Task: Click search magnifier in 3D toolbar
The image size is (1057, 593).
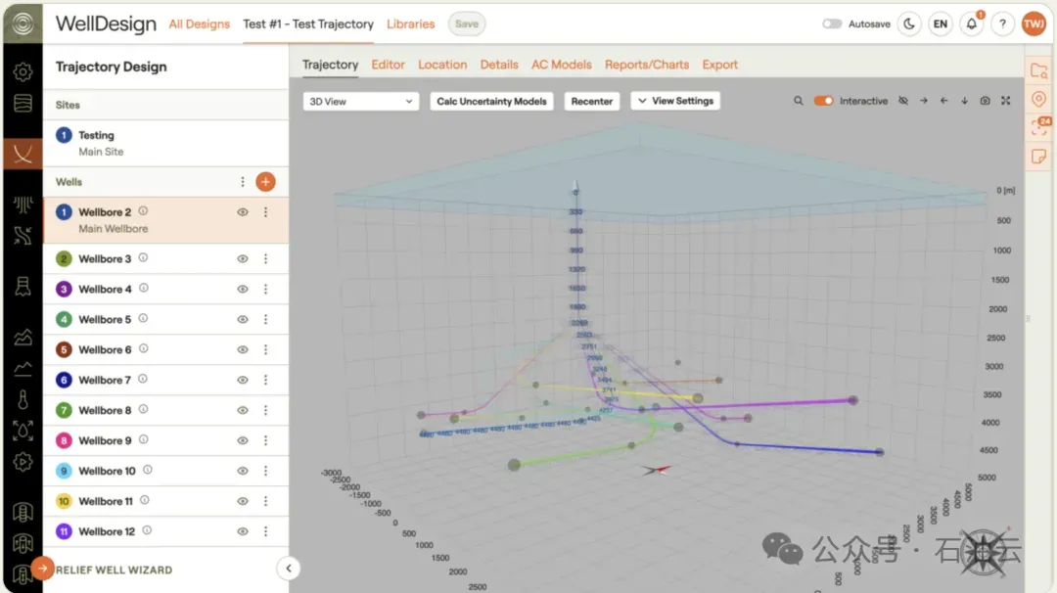Action: click(x=799, y=101)
